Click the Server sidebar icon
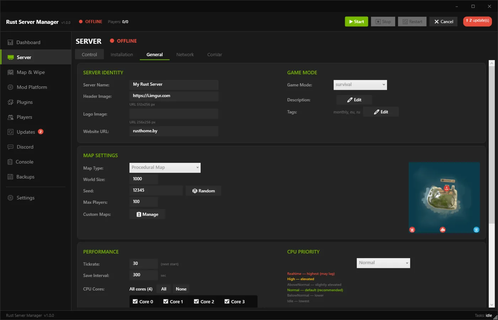498x320 pixels. tap(11, 57)
